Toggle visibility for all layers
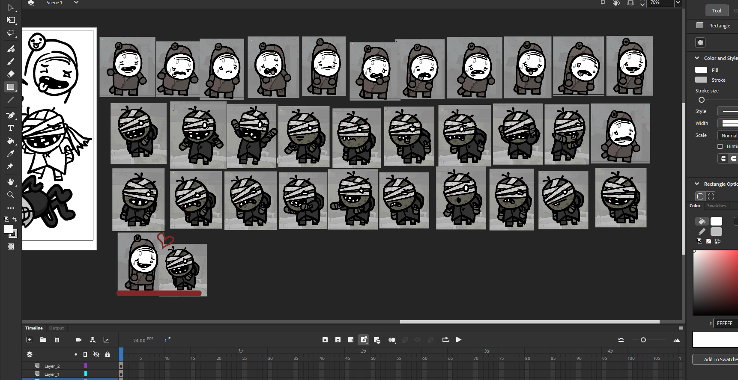The height and width of the screenshot is (380, 738). [96, 354]
